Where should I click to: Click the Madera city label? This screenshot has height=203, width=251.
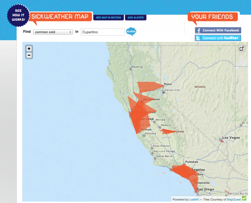(166, 125)
